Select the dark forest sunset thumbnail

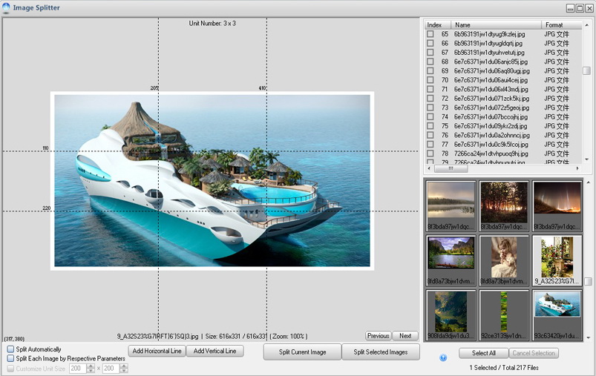(504, 205)
